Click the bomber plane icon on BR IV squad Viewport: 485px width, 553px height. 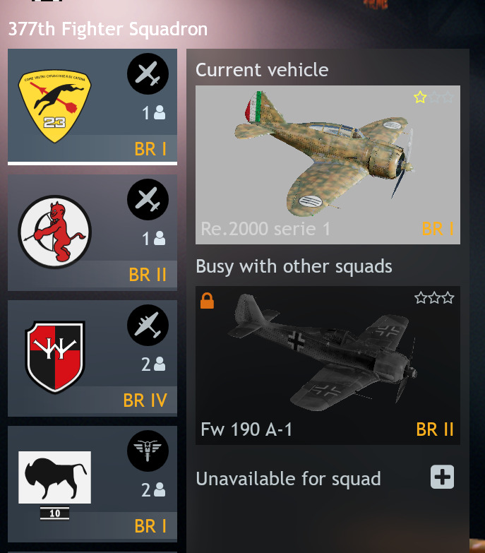pos(148,325)
